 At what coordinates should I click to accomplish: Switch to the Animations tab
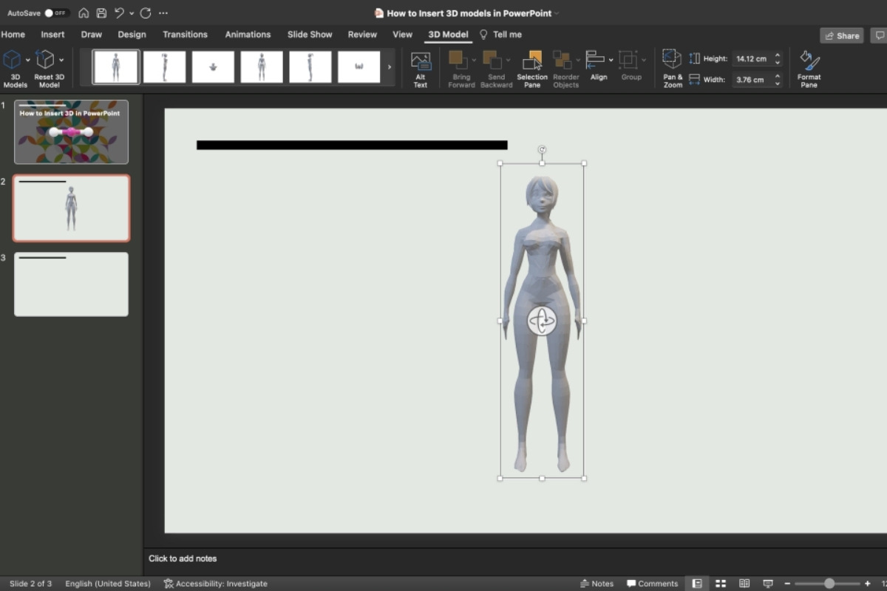point(248,34)
